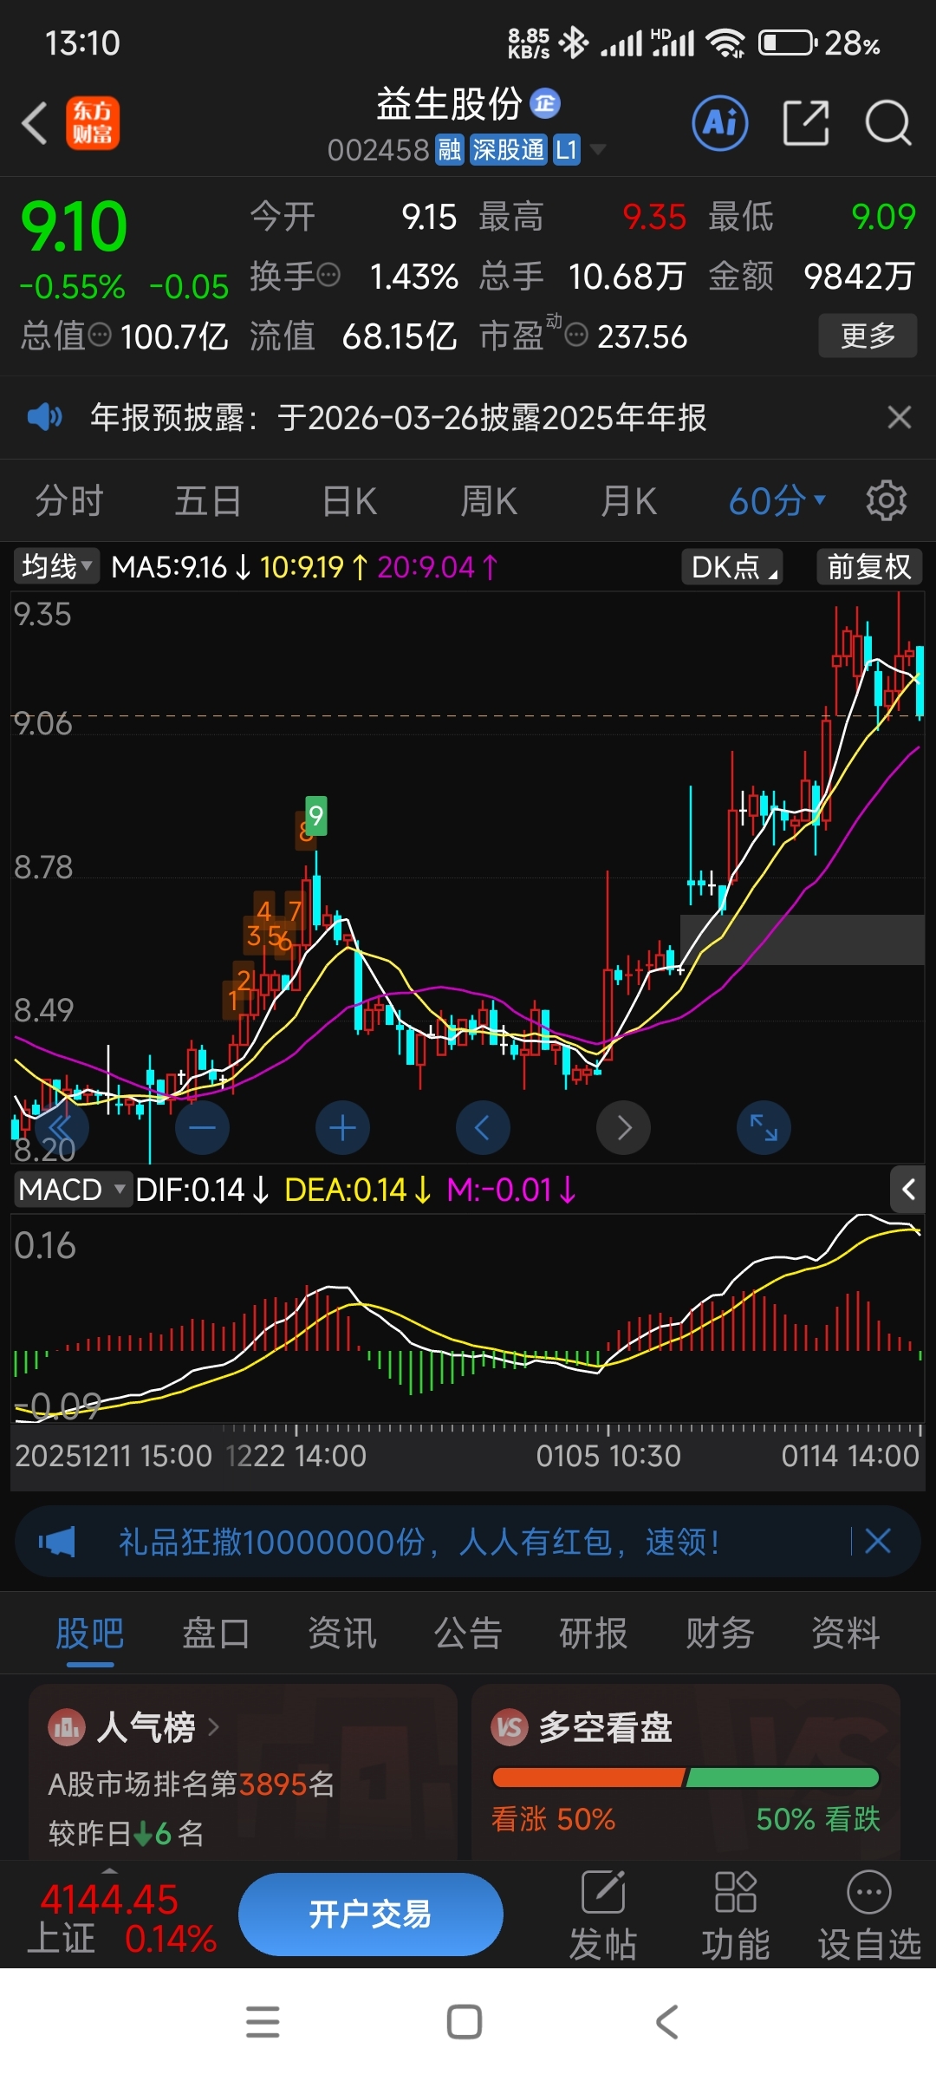Tap the speaker announcement icon
Screen dimensions: 936x2081
point(44,417)
